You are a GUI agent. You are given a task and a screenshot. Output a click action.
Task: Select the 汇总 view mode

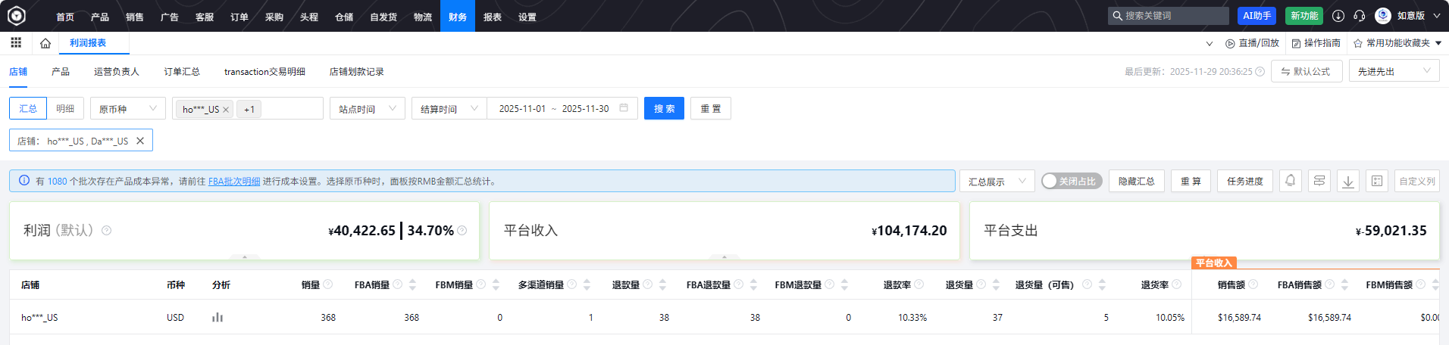28,108
